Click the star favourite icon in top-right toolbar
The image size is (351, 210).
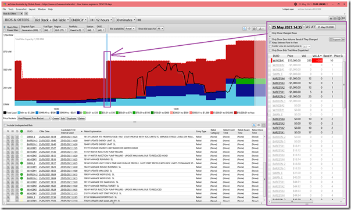(x=331, y=19)
